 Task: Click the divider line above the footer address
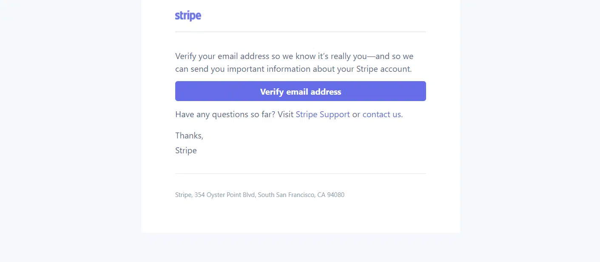pyautogui.click(x=300, y=173)
